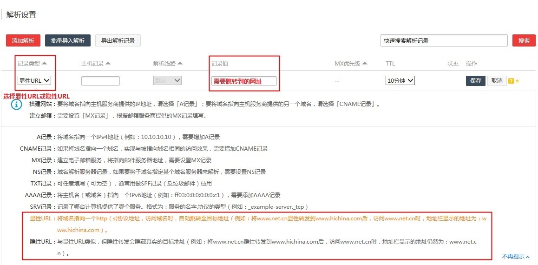Image resolution: width=538 pixels, height=265 pixels.
Task: Click the red 搜索 button
Action: click(x=524, y=40)
